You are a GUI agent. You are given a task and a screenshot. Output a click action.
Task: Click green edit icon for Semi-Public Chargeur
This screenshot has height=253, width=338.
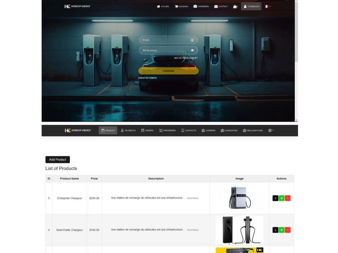pyautogui.click(x=282, y=230)
